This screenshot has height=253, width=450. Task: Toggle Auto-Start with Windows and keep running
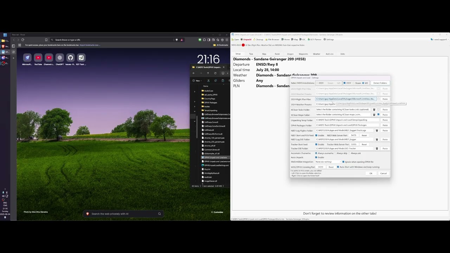pos(338,167)
